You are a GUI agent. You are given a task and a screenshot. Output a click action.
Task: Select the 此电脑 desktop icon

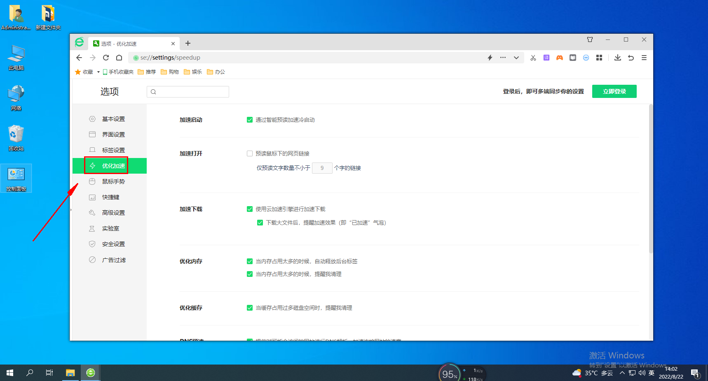pos(16,57)
